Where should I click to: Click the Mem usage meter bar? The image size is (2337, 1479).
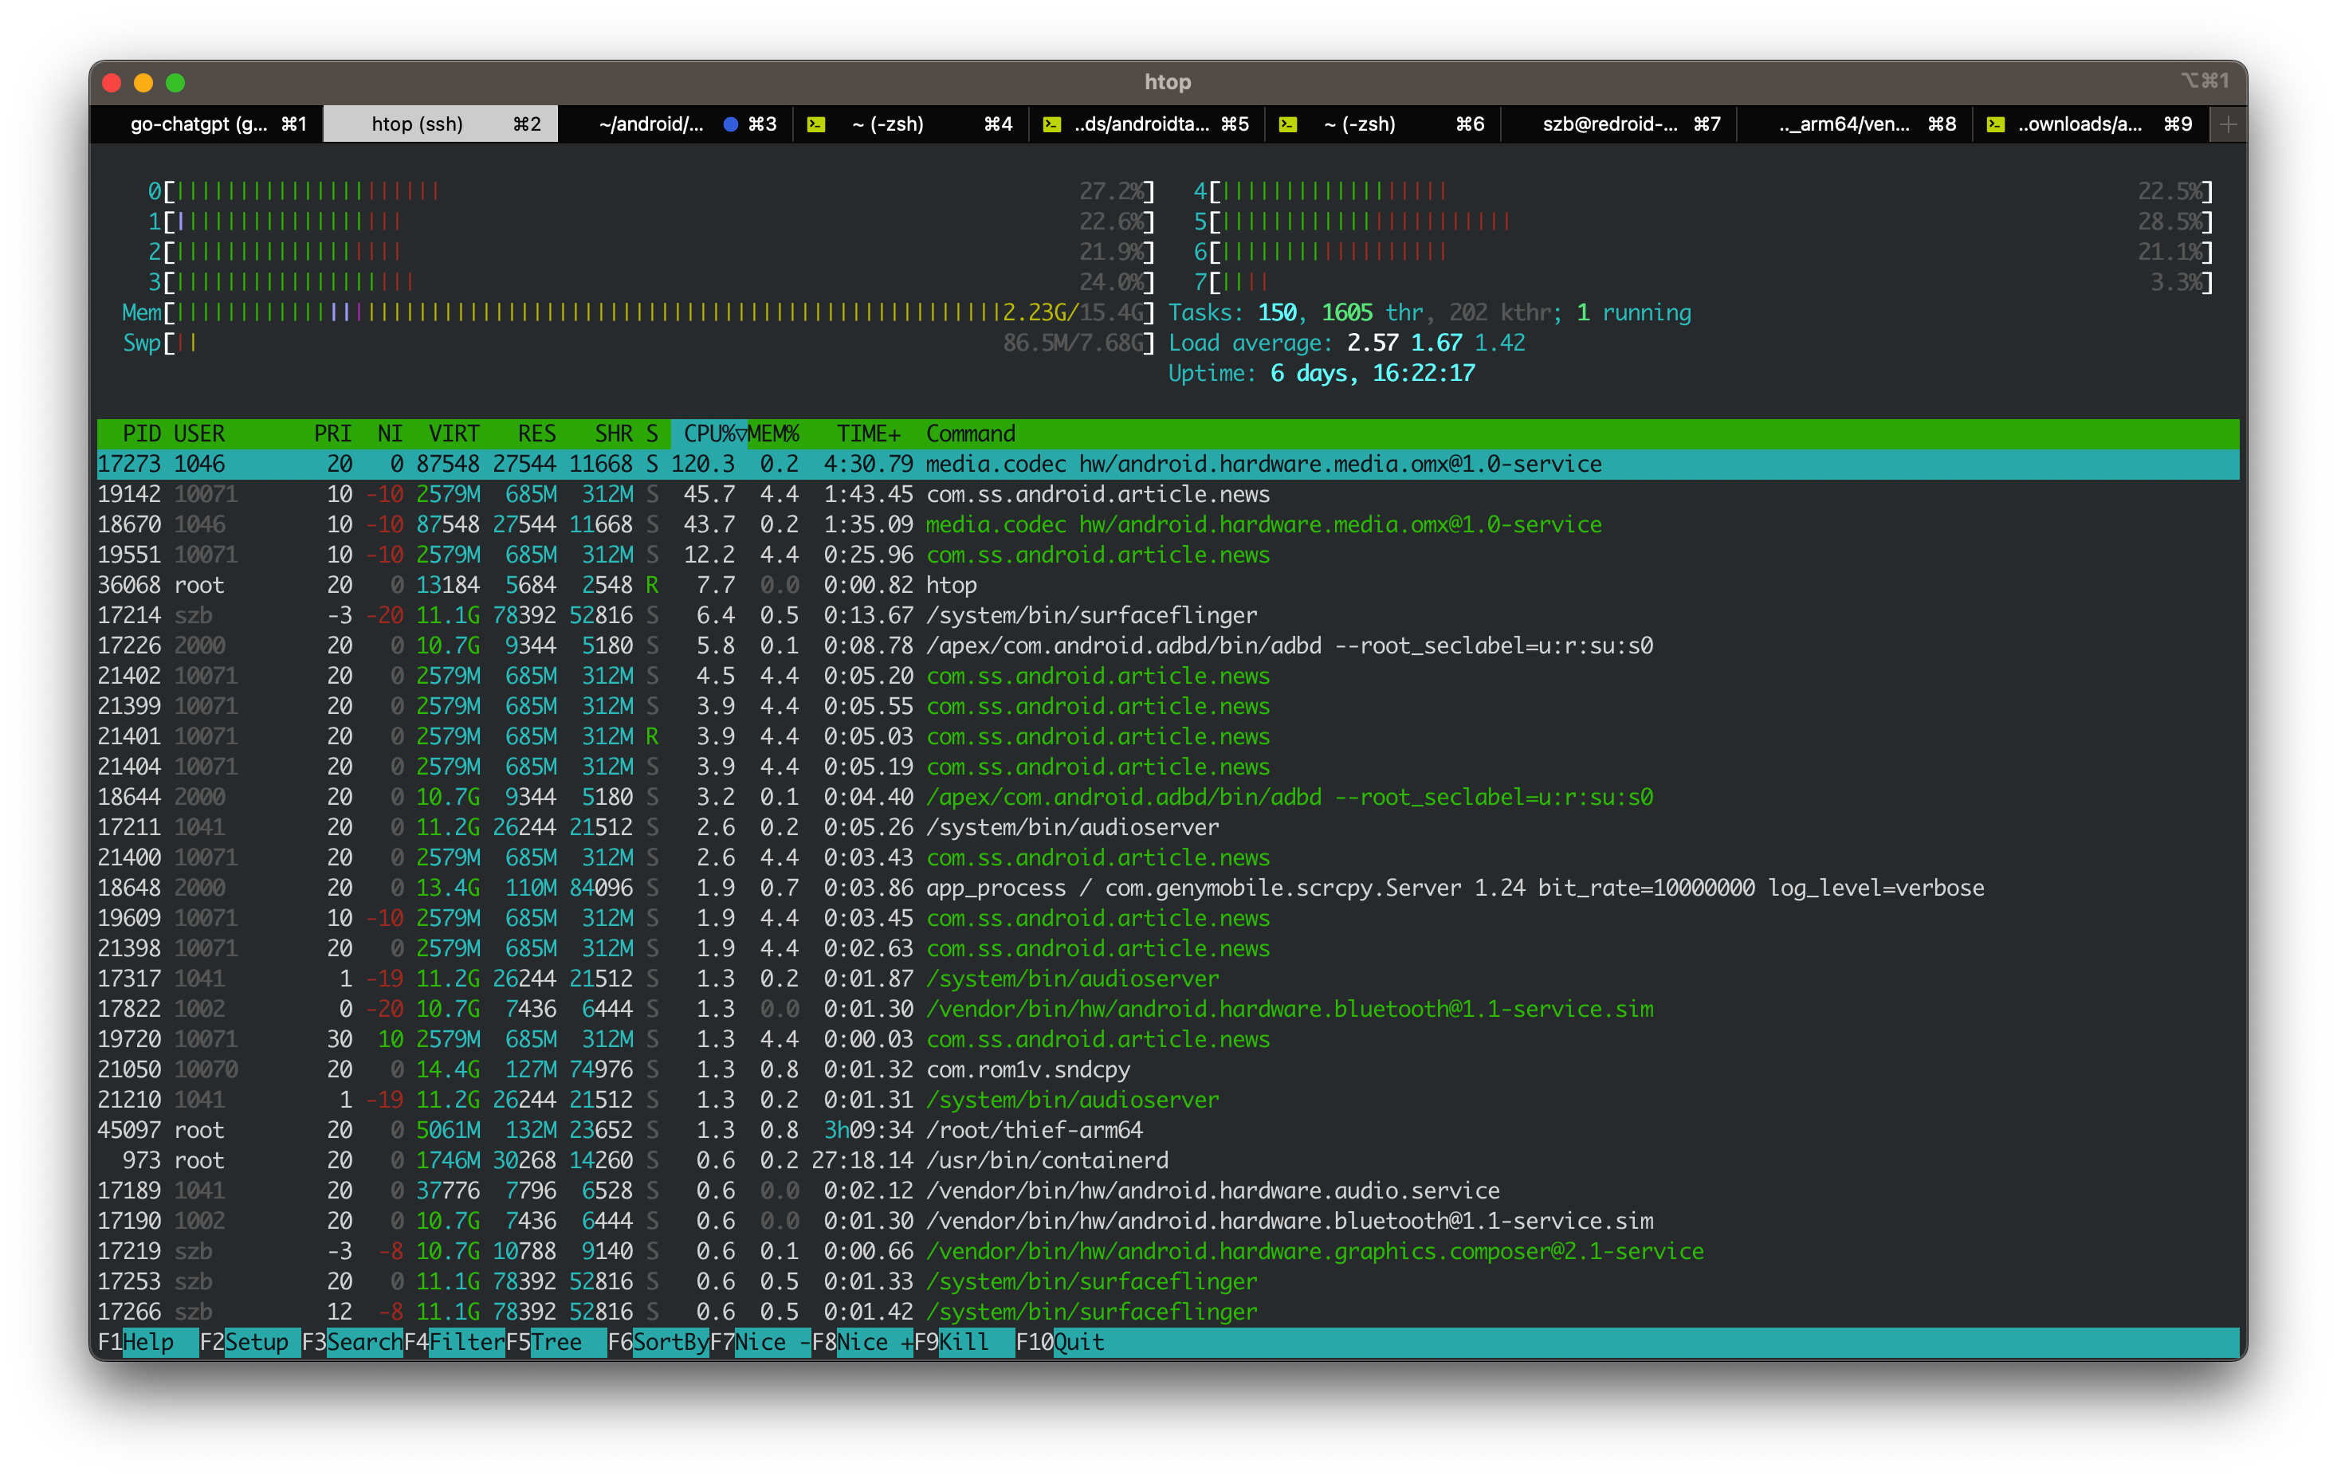pos(583,312)
